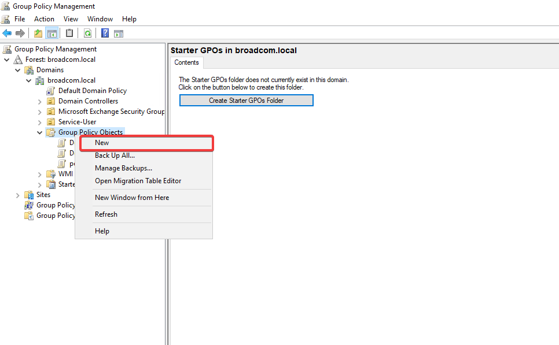Select Microsoft Exchange Security Groups tree item

(111, 112)
